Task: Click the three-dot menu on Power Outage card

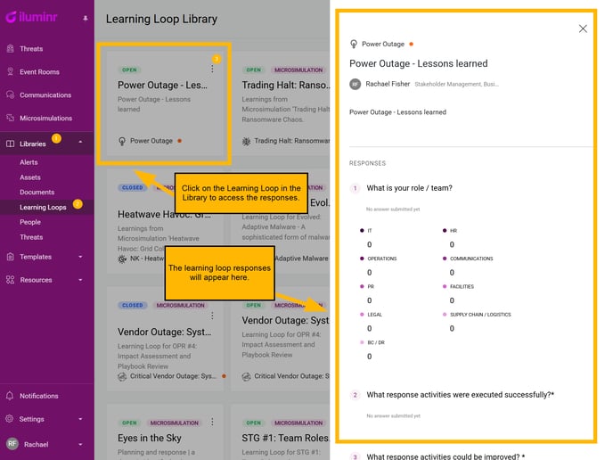Action: (x=212, y=69)
